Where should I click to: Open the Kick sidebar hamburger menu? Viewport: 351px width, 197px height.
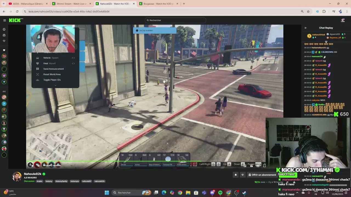pyautogui.click(x=4, y=20)
